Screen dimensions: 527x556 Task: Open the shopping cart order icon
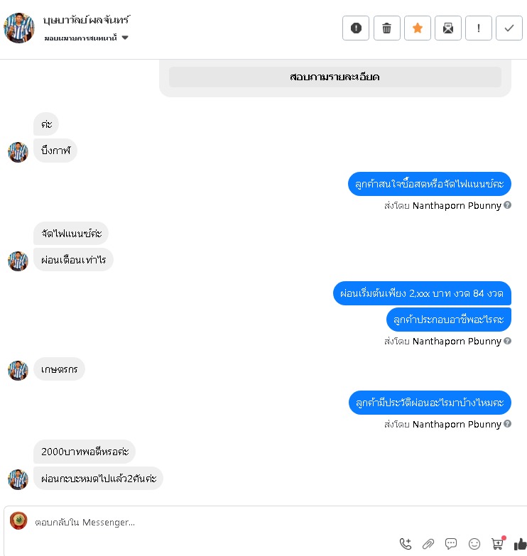coord(498,543)
